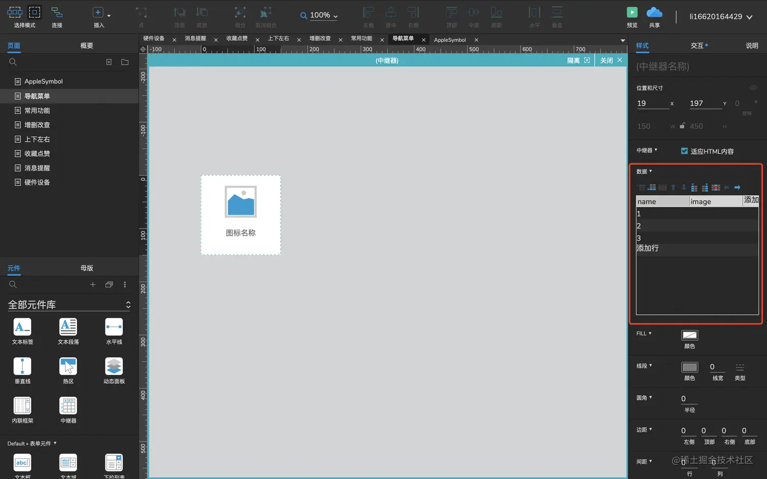Viewport: 767px width, 479px height.
Task: Select the 水平线 horizontal line widget
Action: [x=114, y=331]
